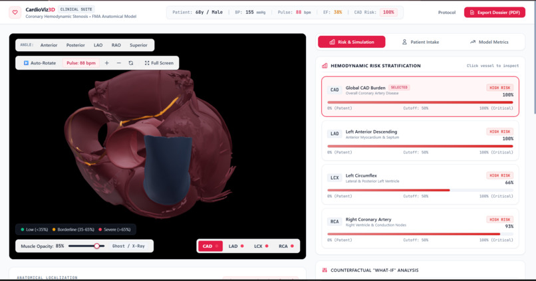Adjust the Muscle Opacity slider

coord(86,246)
